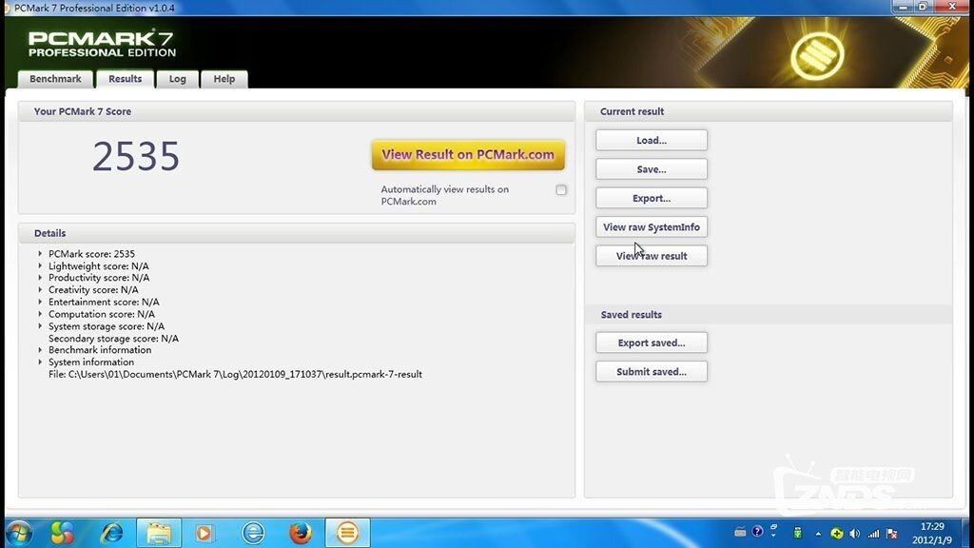This screenshot has height=548, width=974.
Task: Select the Results tab
Action: [x=125, y=79]
